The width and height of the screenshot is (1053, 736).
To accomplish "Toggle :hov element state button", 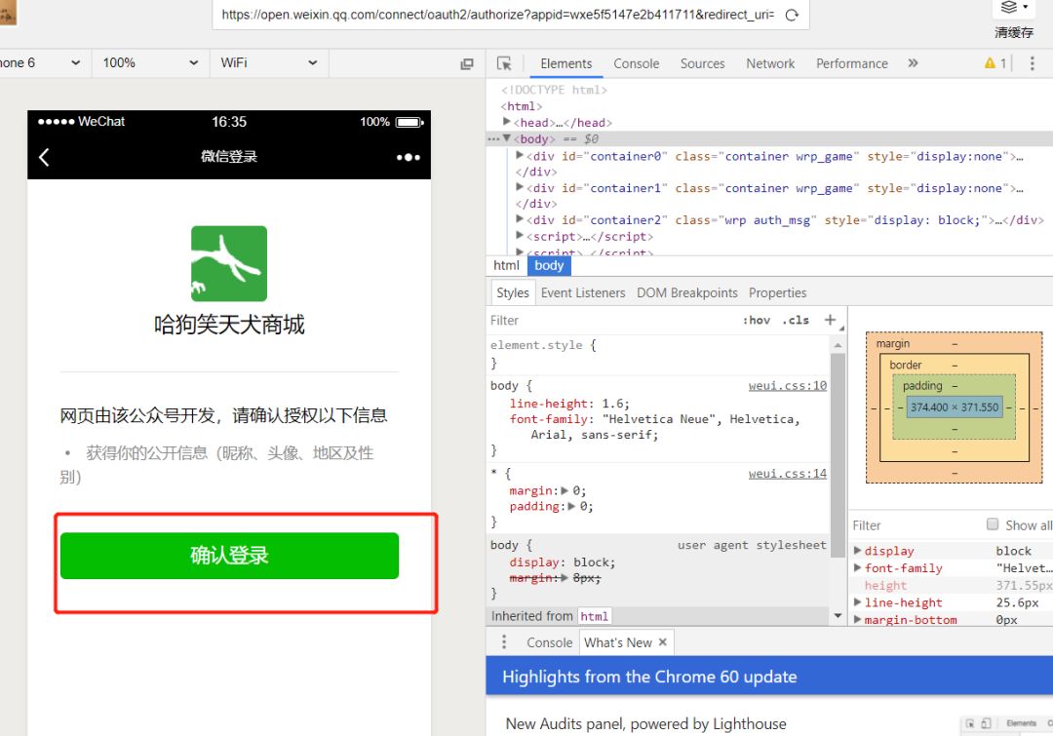I will pos(757,321).
